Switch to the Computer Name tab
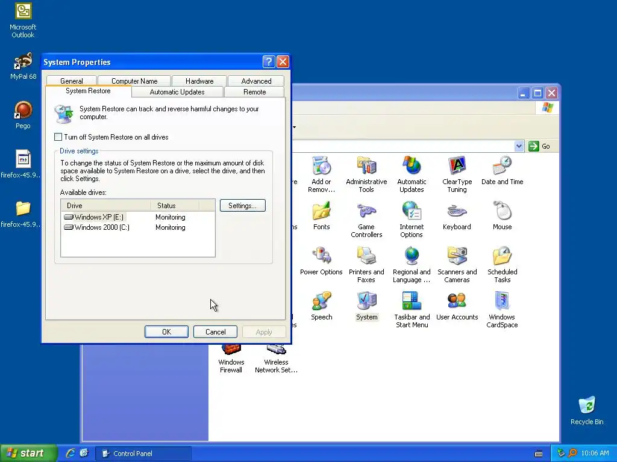The height and width of the screenshot is (462, 617). 134,81
